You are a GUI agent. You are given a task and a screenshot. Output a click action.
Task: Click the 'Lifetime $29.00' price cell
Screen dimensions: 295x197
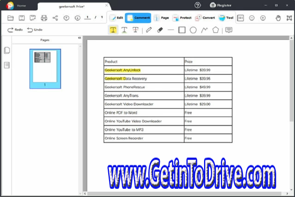point(208,104)
